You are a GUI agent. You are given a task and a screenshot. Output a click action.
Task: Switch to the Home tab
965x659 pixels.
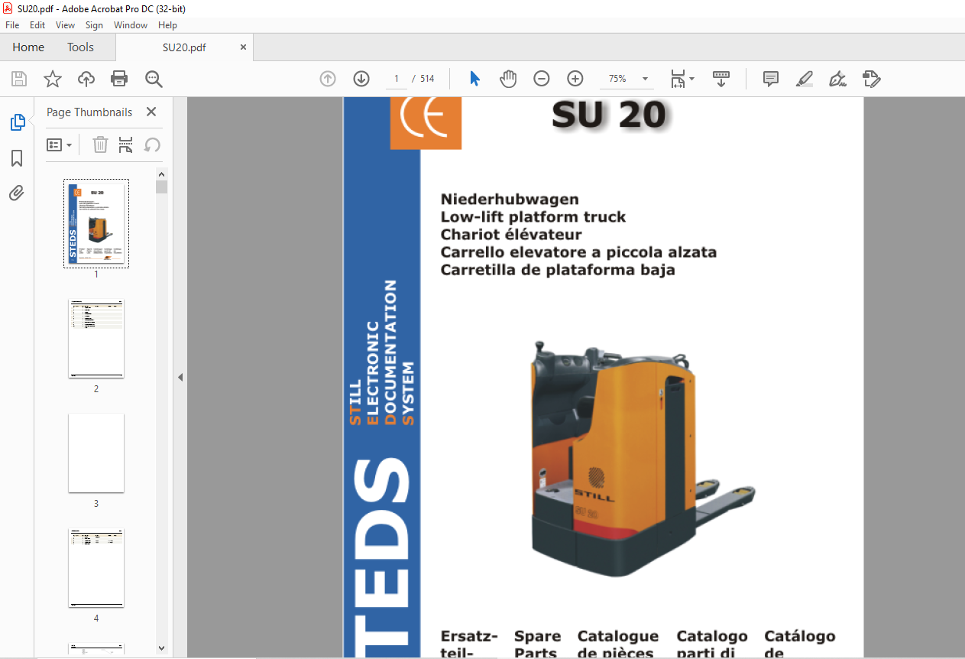tap(28, 47)
